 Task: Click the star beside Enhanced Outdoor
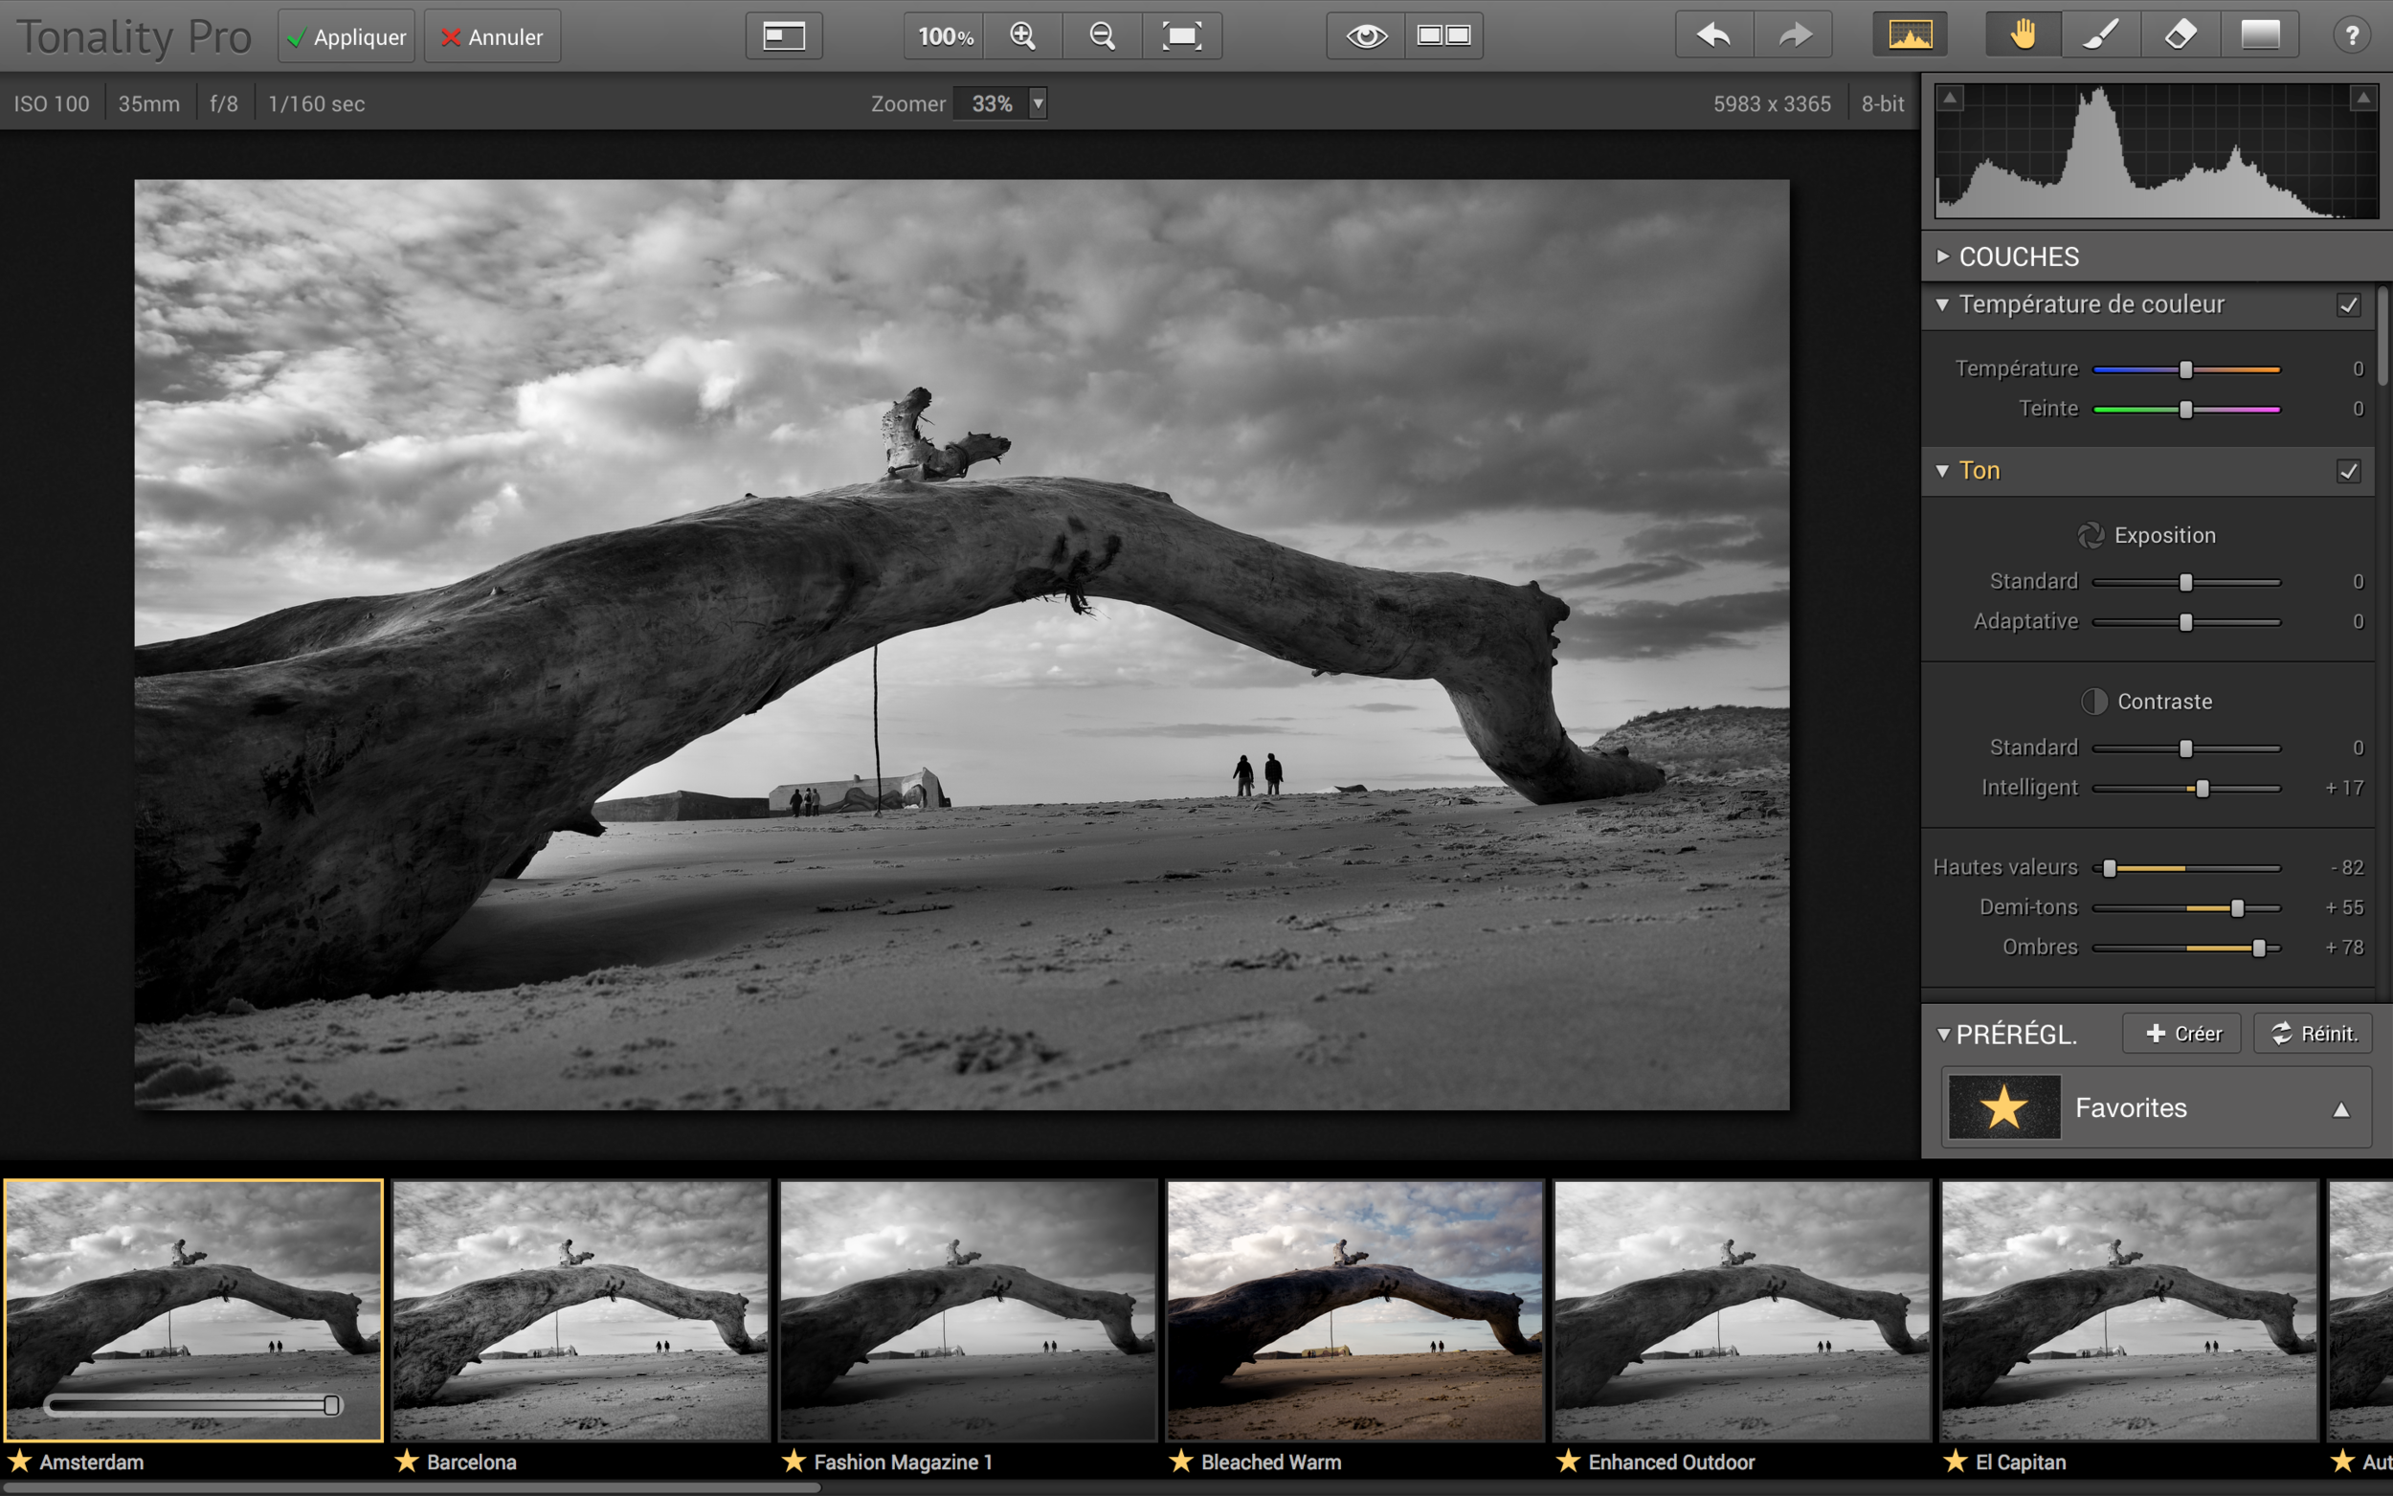(x=1568, y=1462)
